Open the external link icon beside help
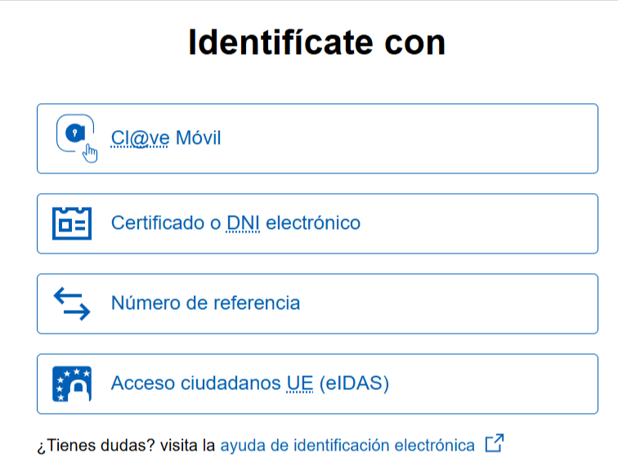The image size is (618, 462). coord(494,444)
